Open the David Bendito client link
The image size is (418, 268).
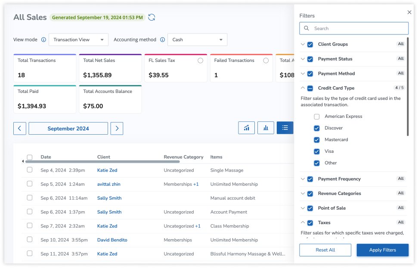pos(112,240)
